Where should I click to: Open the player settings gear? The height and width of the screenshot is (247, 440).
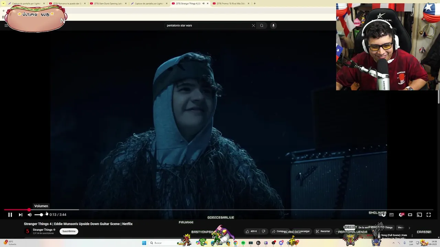click(x=401, y=215)
